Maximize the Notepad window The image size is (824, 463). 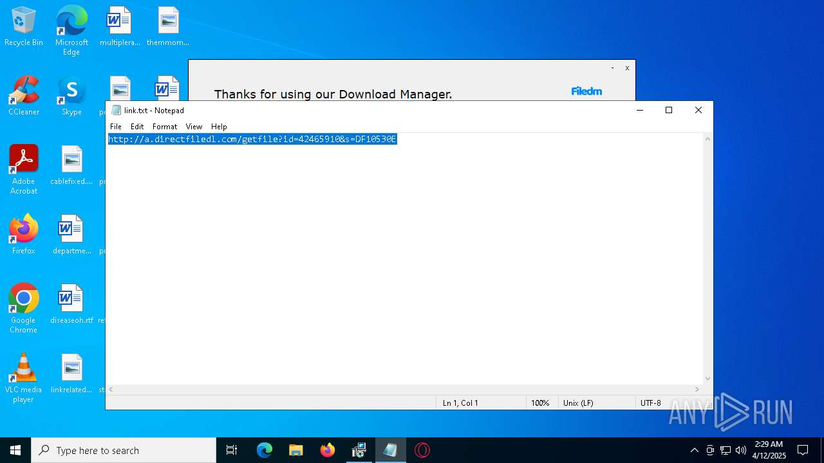click(x=669, y=110)
